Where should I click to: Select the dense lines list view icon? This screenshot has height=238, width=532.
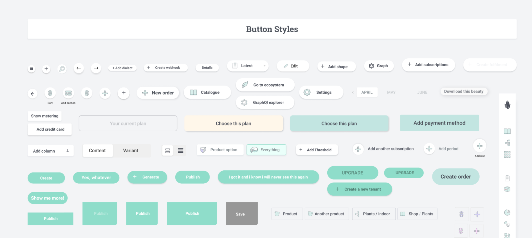tap(180, 151)
